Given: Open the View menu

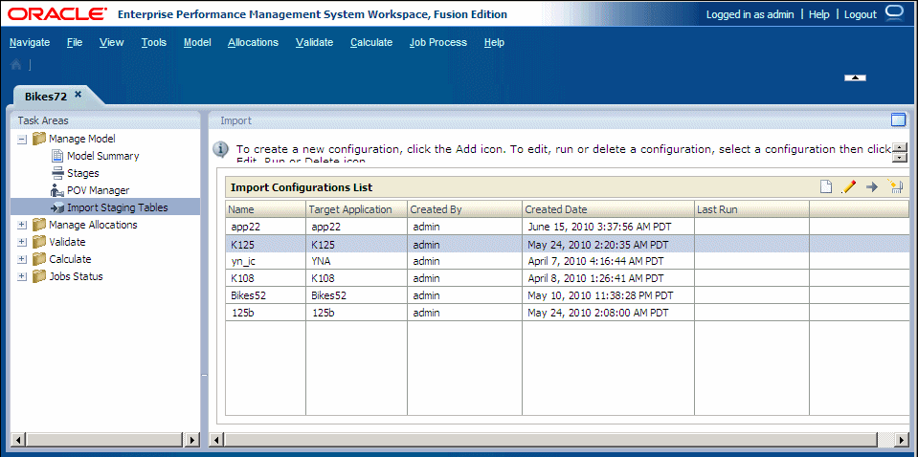Looking at the screenshot, I should (111, 42).
